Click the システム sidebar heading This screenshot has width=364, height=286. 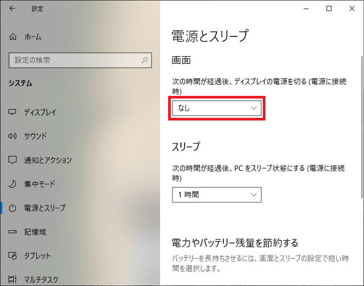tap(20, 83)
